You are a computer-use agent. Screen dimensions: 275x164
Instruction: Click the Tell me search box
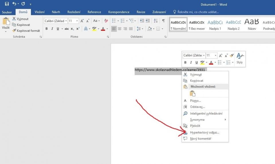point(196,12)
